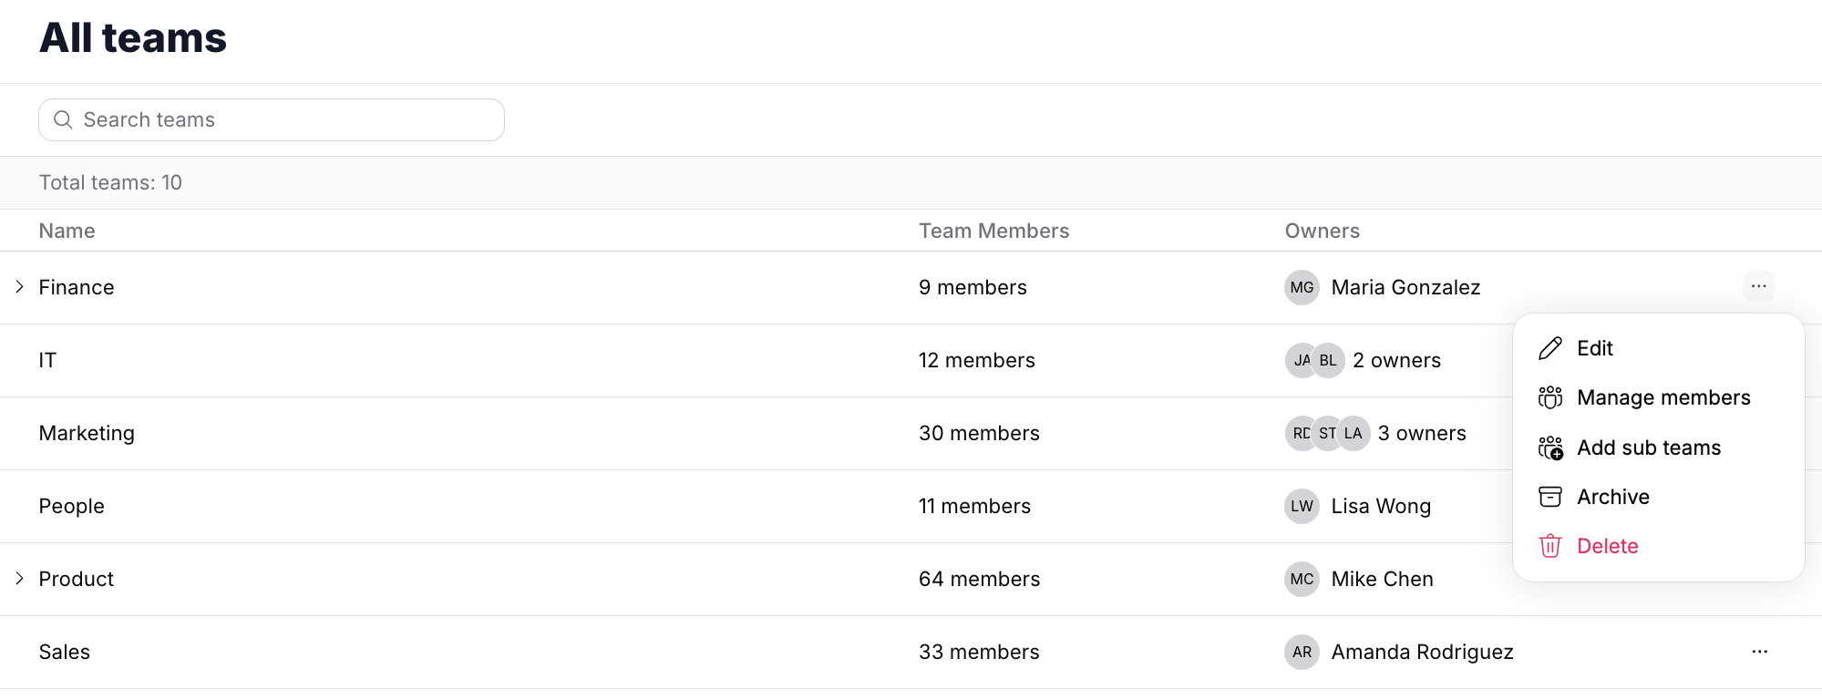Click the Archive box icon
Image resolution: width=1822 pixels, height=700 pixels.
[x=1549, y=497]
